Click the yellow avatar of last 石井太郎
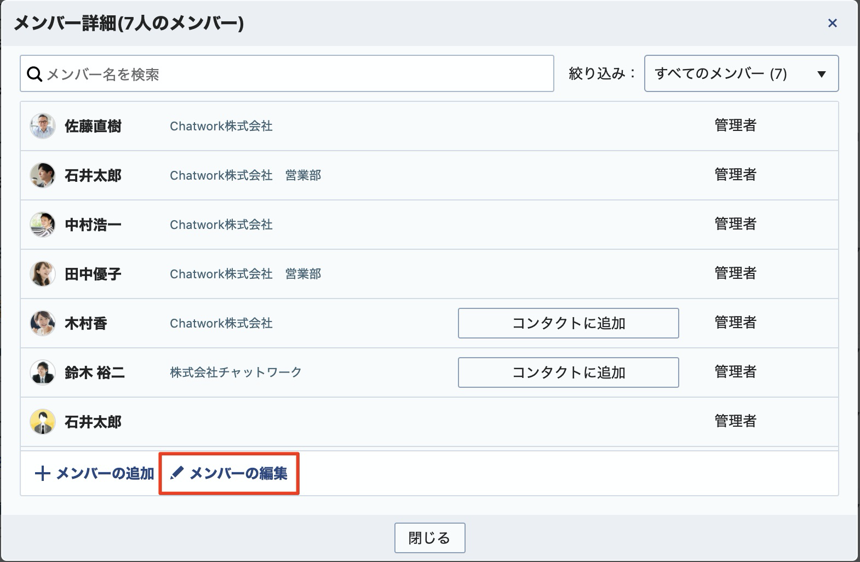860x562 pixels. [43, 422]
